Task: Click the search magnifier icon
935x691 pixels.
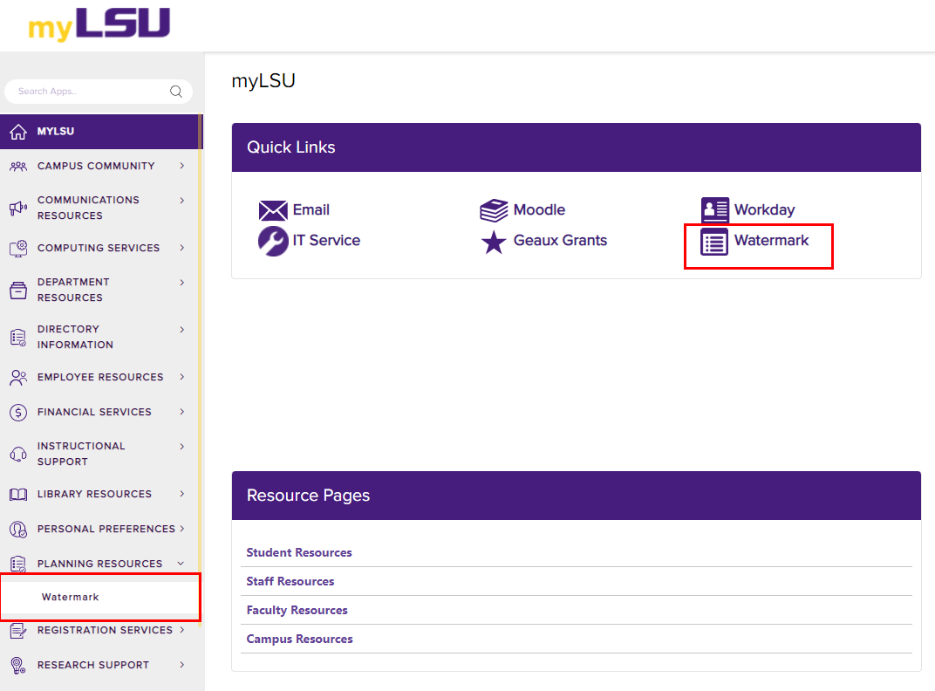Action: click(176, 92)
